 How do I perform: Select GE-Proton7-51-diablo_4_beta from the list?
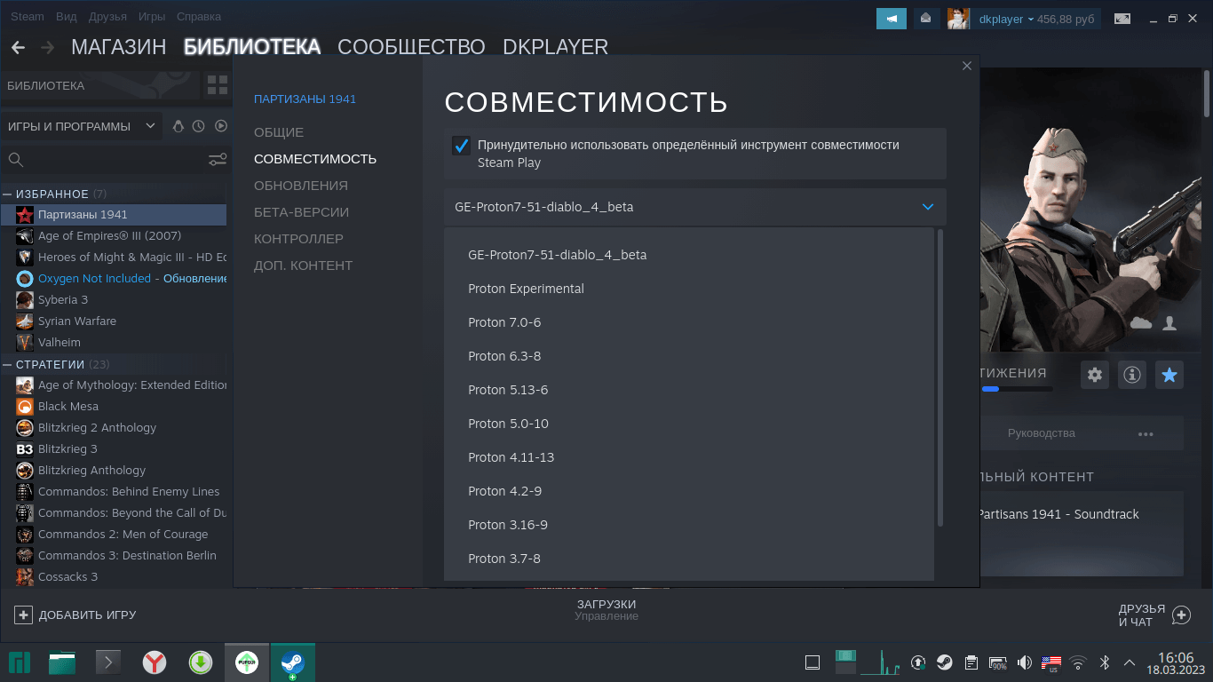(689, 255)
